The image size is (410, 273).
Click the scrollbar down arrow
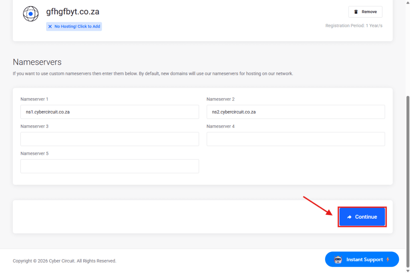click(408, 270)
